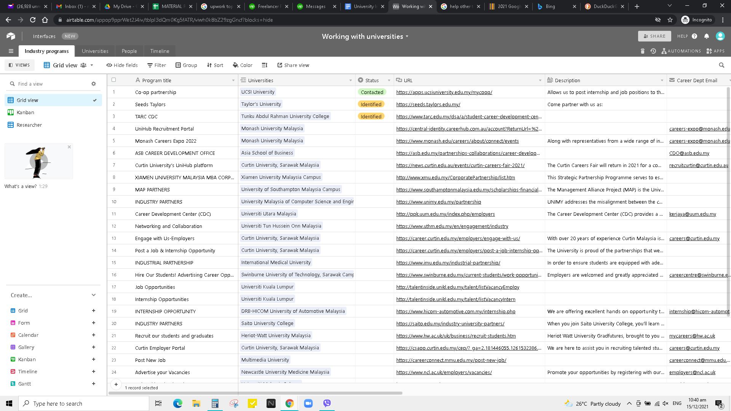731x411 pixels.
Task: Open Universities column dropdown
Action: pyautogui.click(x=350, y=80)
